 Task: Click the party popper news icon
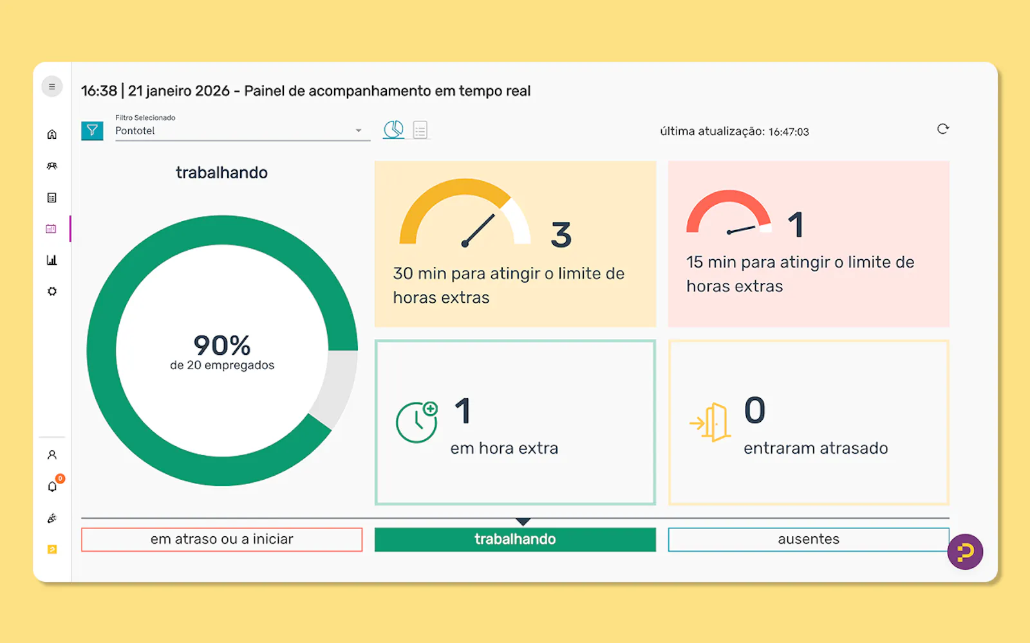pyautogui.click(x=52, y=518)
